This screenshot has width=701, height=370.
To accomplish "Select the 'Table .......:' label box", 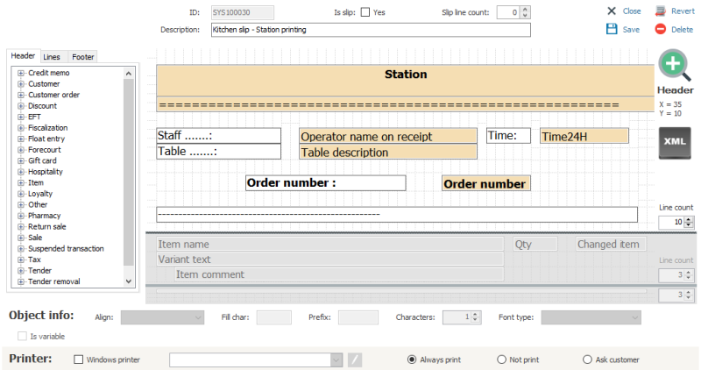I will tap(218, 151).
